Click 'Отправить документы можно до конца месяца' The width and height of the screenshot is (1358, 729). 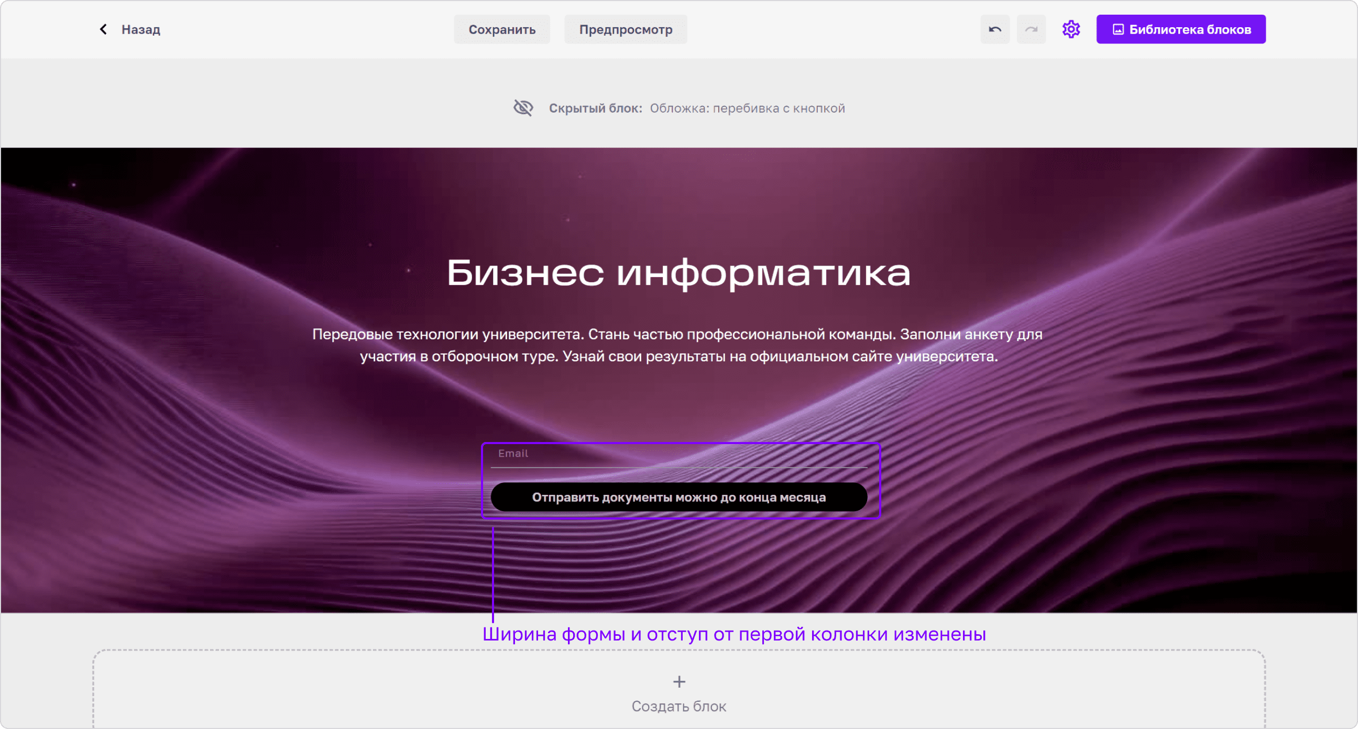click(x=678, y=497)
